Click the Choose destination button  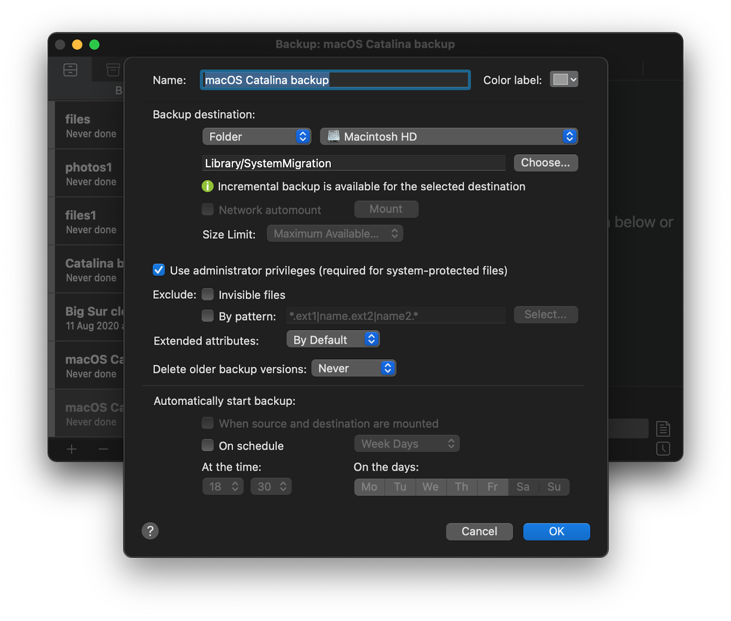coord(546,163)
